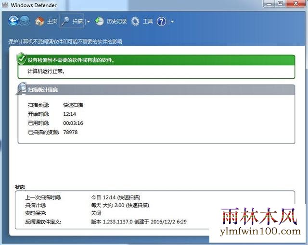The image size is (308, 245).
Task: Maximize the Windows Defender window
Action: click(281, 3)
